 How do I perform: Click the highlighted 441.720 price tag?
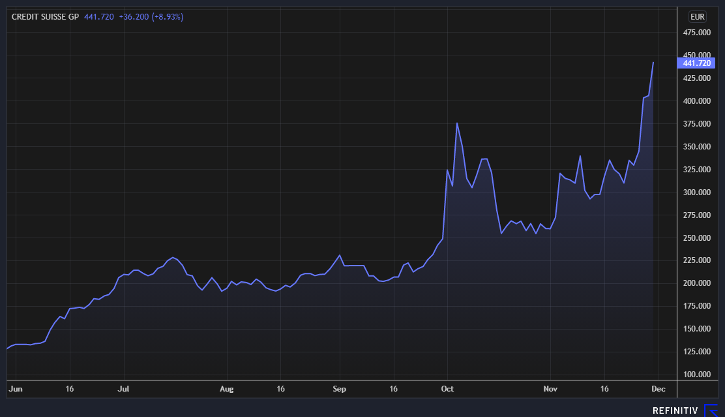(x=696, y=63)
